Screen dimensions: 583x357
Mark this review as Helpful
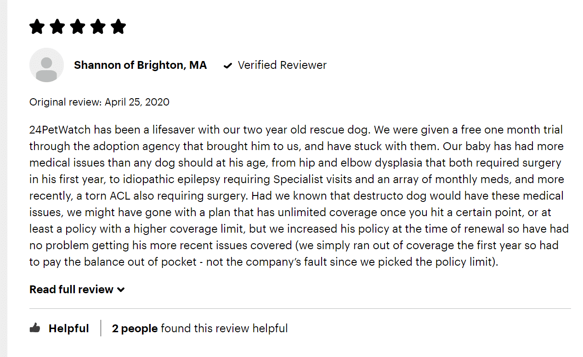point(59,329)
